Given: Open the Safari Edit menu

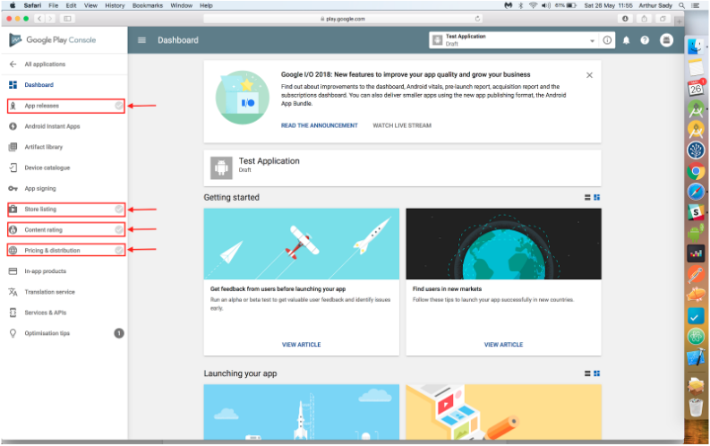Looking at the screenshot, I should pyautogui.click(x=71, y=5).
